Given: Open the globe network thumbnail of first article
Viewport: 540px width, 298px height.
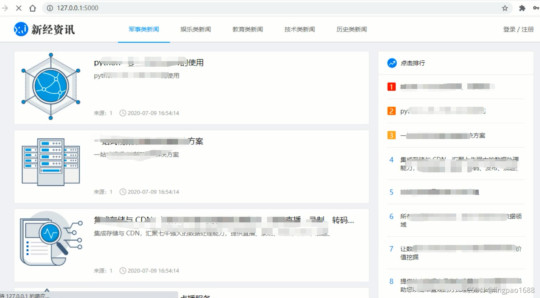Looking at the screenshot, I should click(x=51, y=86).
